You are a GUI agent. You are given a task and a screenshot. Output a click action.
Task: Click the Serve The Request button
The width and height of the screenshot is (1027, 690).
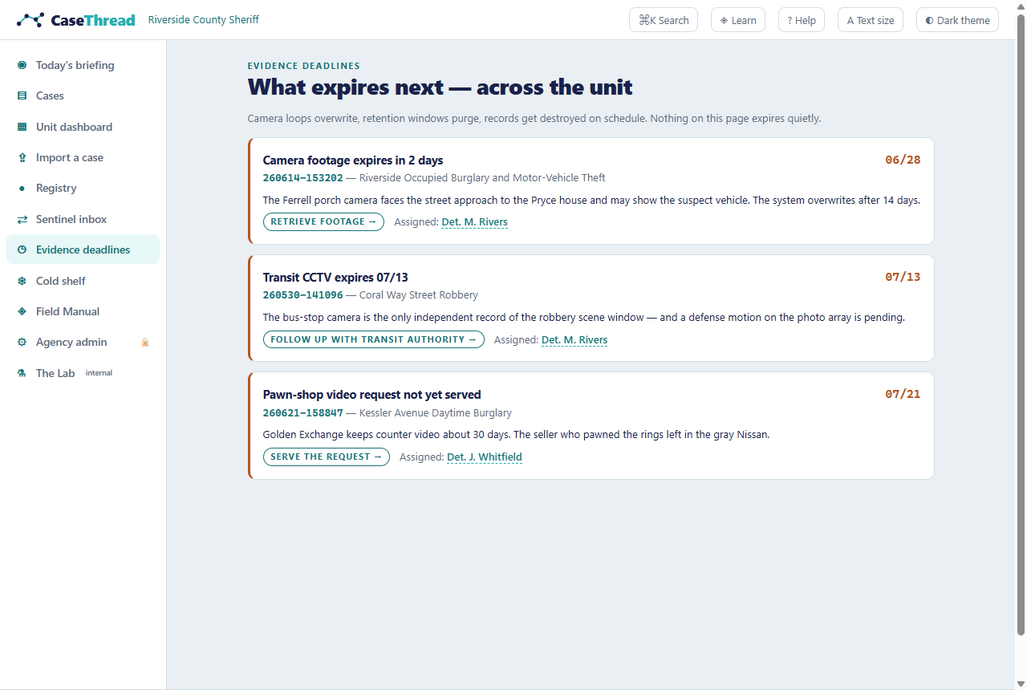(327, 457)
